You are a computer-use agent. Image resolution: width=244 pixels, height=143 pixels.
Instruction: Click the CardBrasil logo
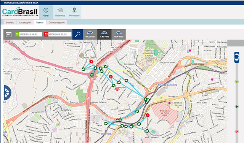point(20,12)
